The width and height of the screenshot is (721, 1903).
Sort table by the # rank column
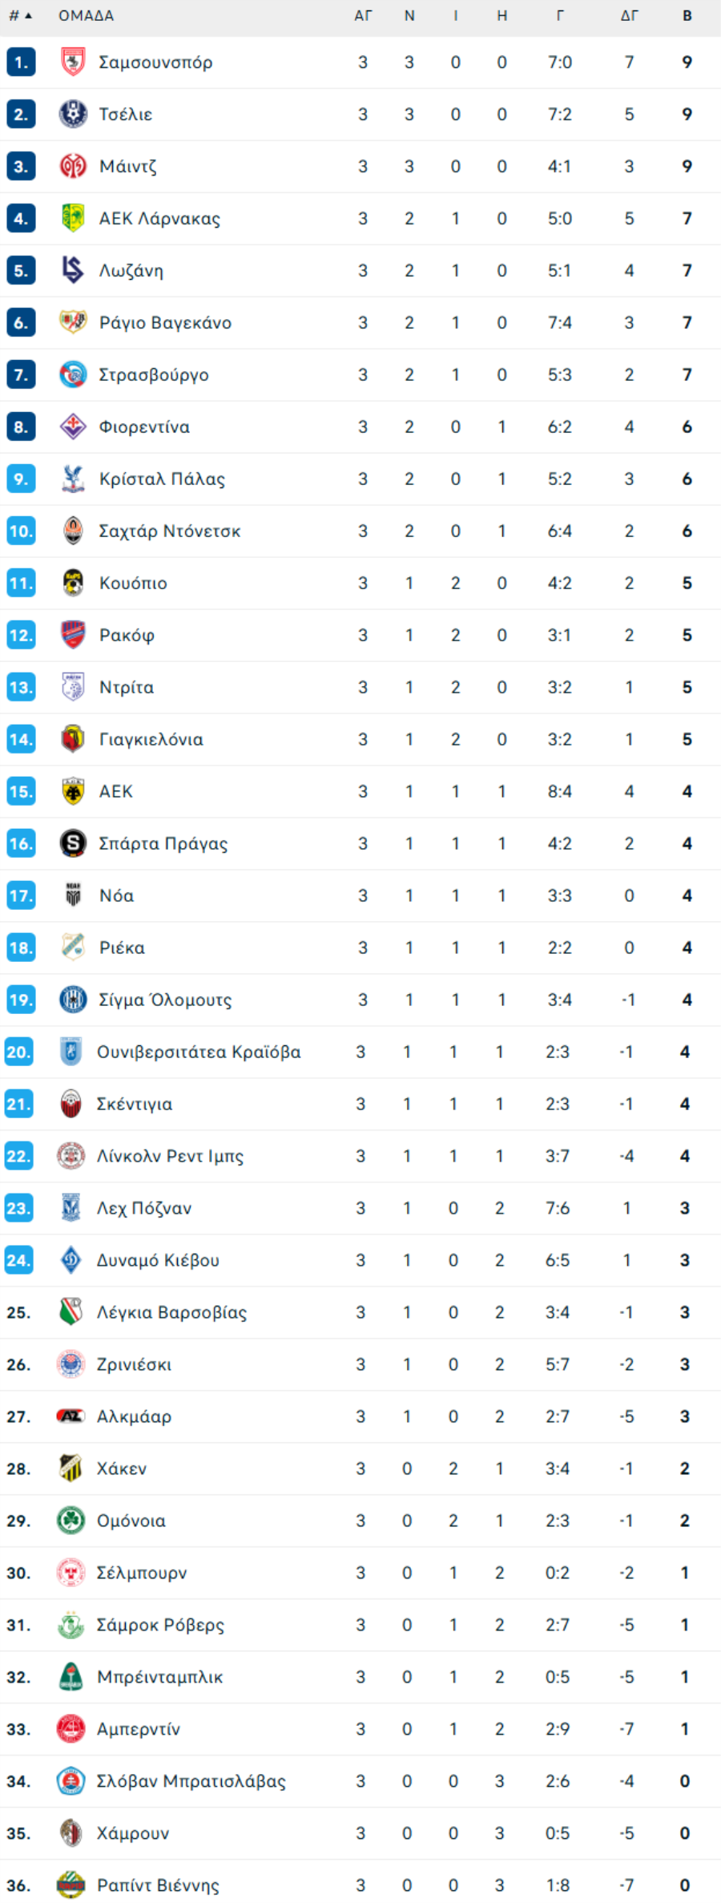(x=20, y=16)
